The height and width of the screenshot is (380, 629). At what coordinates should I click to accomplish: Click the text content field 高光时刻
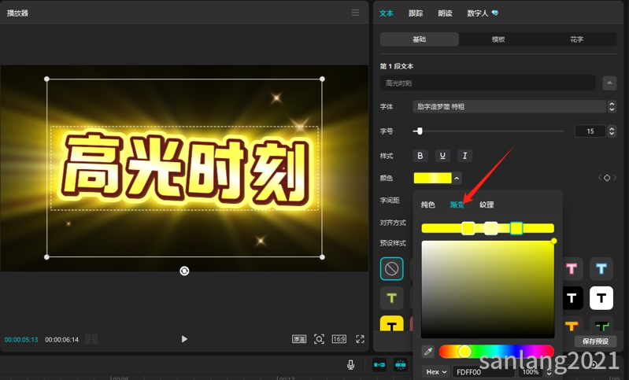(487, 83)
